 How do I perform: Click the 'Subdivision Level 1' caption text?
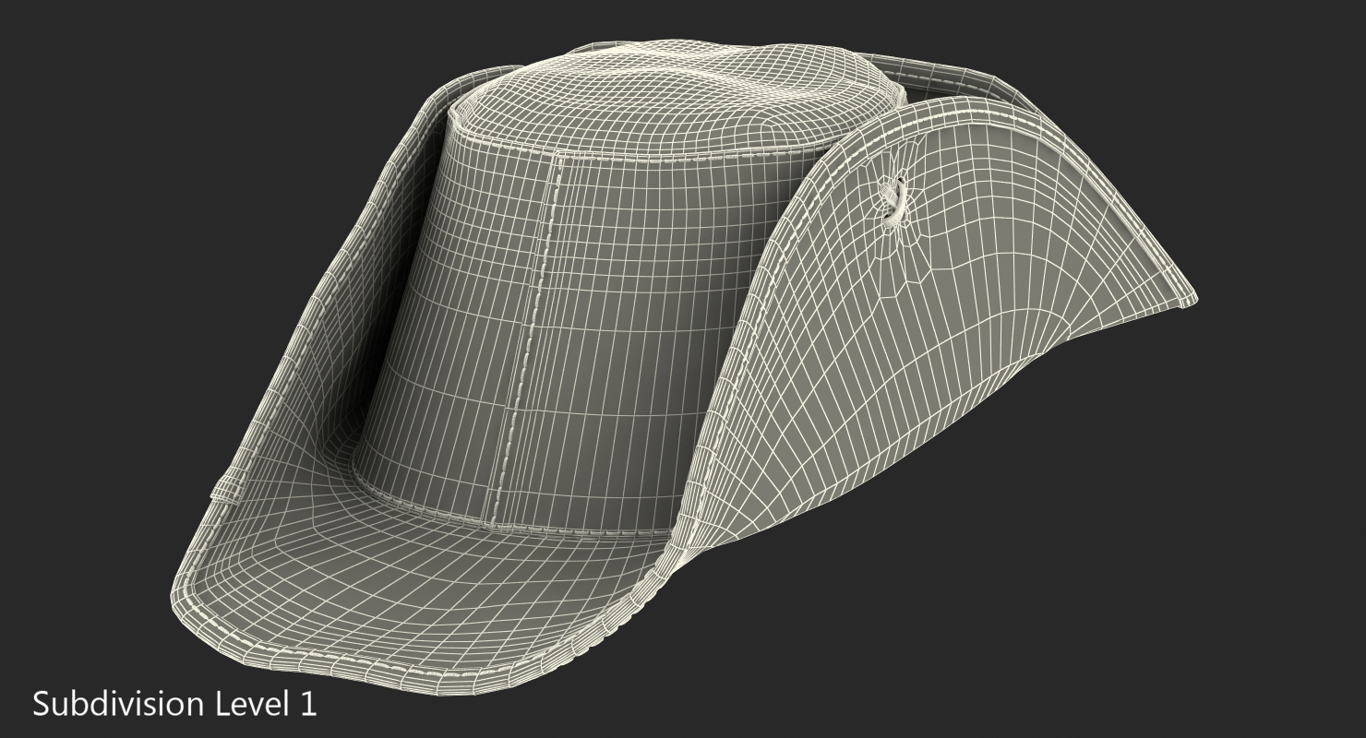pos(174,705)
